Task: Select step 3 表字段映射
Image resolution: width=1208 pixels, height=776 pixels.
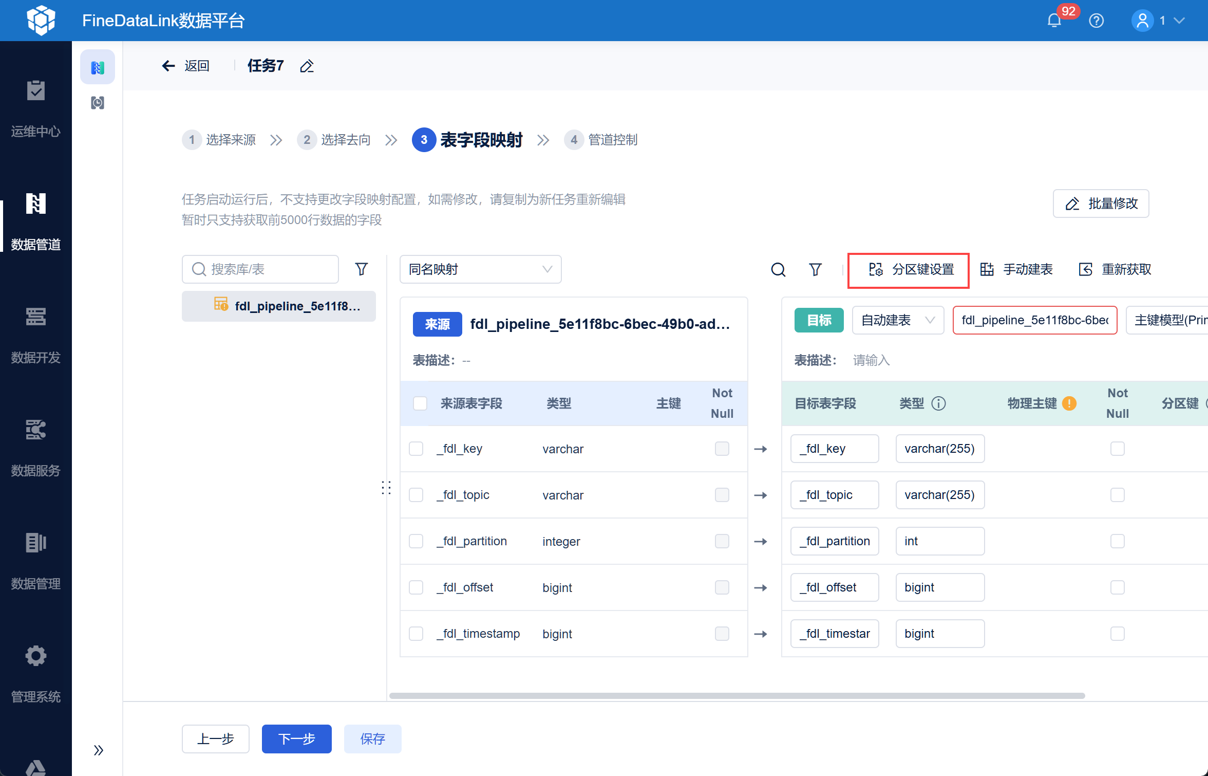Action: (467, 140)
